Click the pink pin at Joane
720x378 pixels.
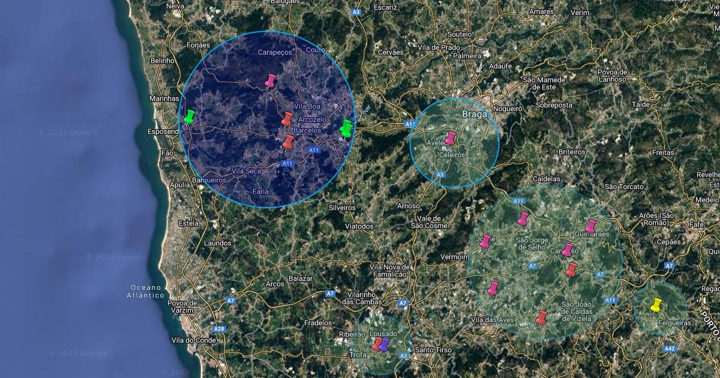(x=485, y=242)
